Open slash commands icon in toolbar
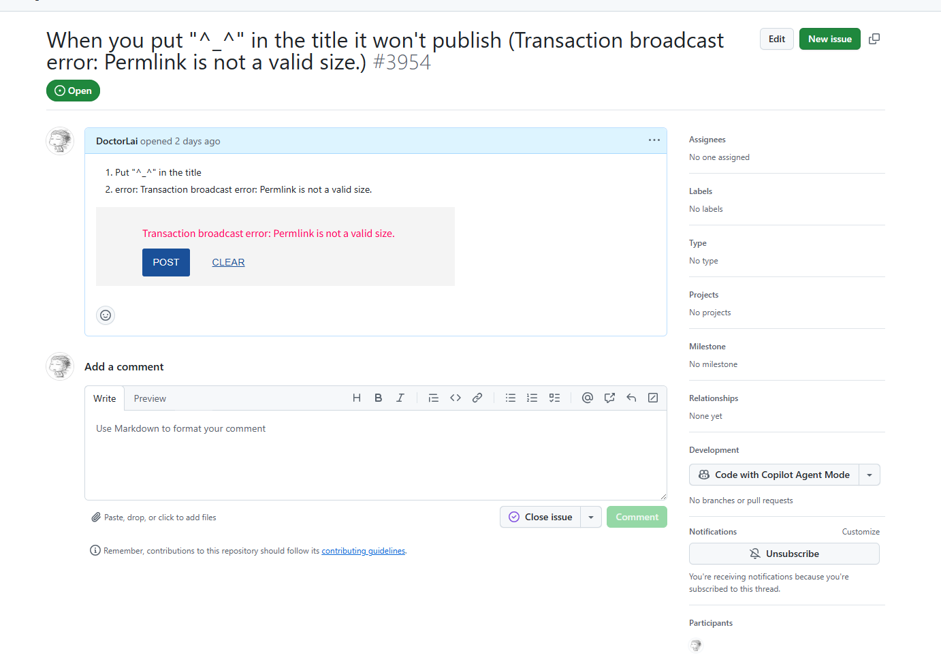 pyautogui.click(x=653, y=398)
